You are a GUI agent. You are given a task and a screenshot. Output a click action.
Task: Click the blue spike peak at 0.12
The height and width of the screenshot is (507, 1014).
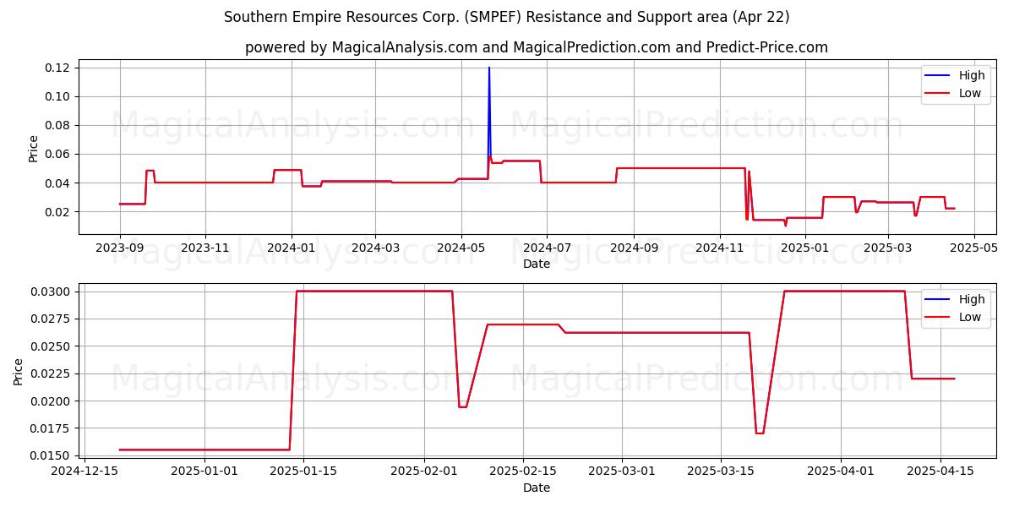(x=489, y=68)
